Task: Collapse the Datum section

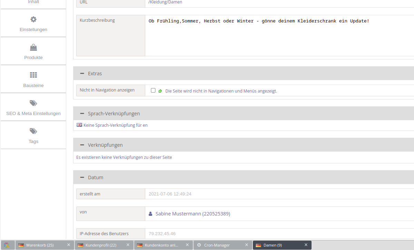Action: [82, 177]
